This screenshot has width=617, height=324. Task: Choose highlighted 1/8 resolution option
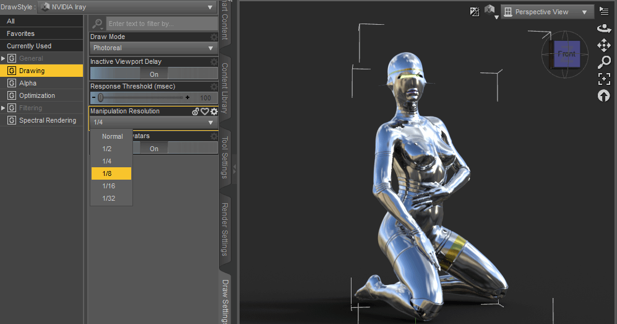tap(111, 173)
